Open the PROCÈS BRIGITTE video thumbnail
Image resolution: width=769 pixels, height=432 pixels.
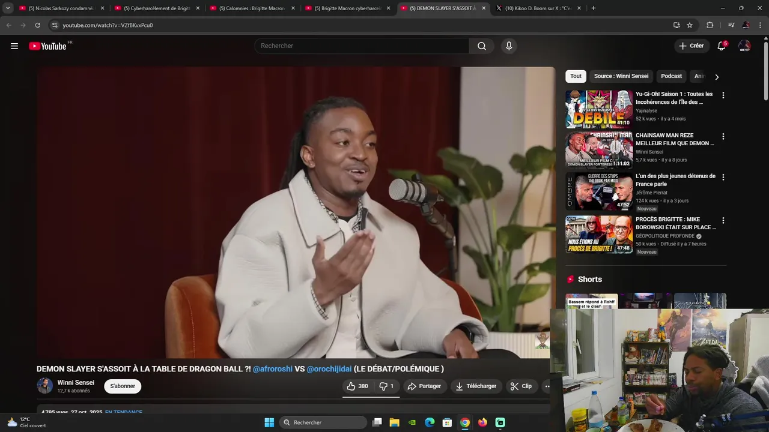(x=599, y=235)
